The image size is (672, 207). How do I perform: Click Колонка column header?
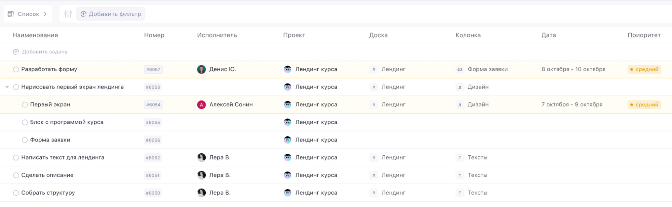(468, 35)
